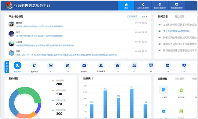Open the green N-flag quick action icon

coord(181,111)
